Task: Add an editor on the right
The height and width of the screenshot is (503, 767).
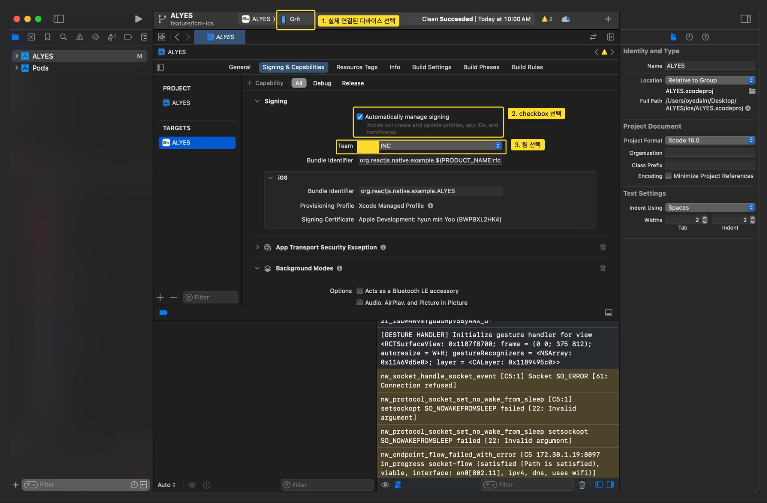Action: (611, 37)
